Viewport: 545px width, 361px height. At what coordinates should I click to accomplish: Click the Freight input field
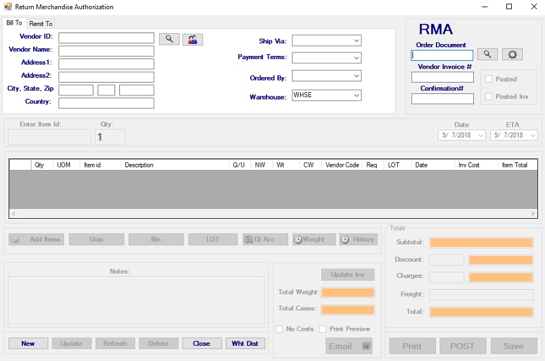click(x=481, y=295)
